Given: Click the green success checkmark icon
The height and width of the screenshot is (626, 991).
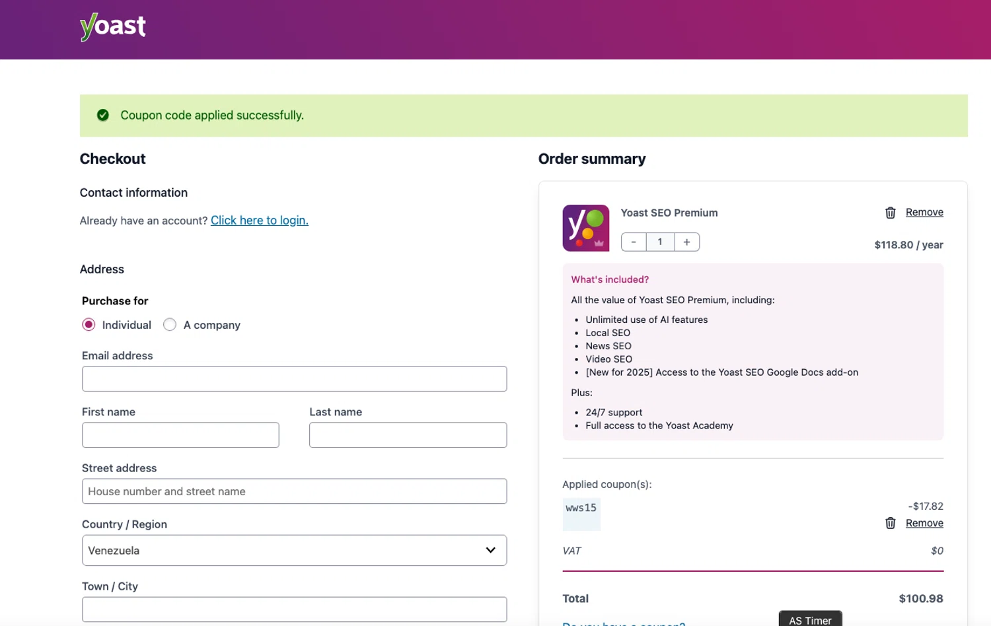Looking at the screenshot, I should (x=103, y=115).
